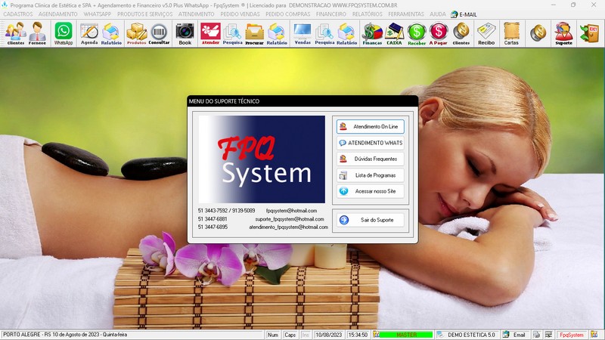
Task: Click the Atendimento On Line button
Action: coord(371,126)
